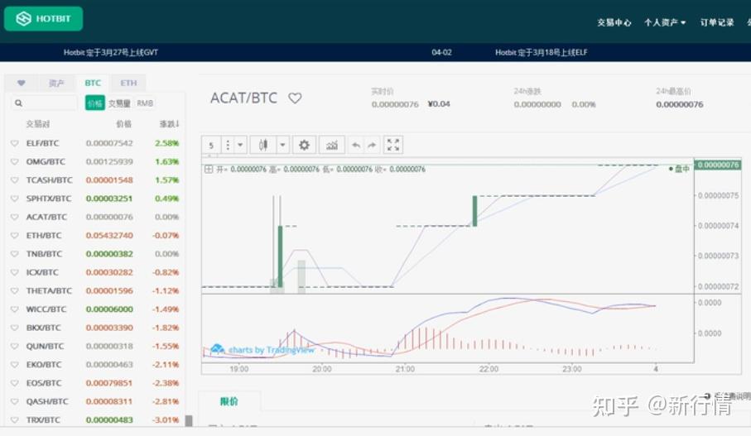Switch to the 资产 tab
The height and width of the screenshot is (436, 751).
tap(56, 84)
